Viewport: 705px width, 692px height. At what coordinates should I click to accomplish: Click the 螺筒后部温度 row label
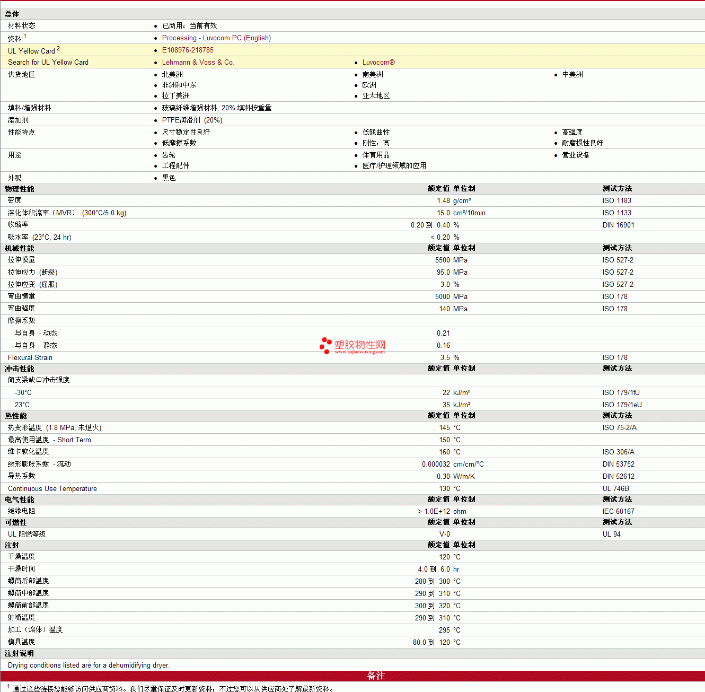(x=29, y=581)
